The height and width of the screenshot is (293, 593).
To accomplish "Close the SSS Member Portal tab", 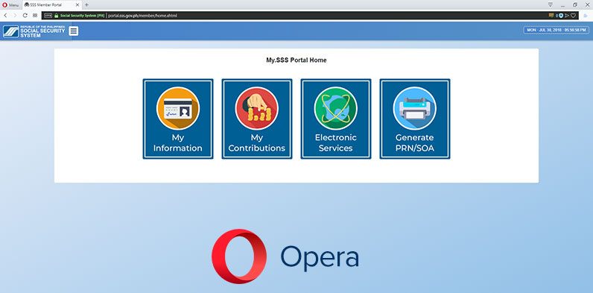I will tap(77, 5).
